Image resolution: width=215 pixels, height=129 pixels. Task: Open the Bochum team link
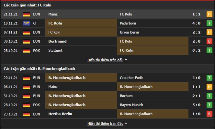tap(126, 96)
